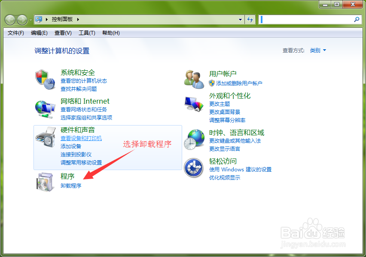Close the Control Panel window
This screenshot has height=257, width=366.
(x=353, y=4)
